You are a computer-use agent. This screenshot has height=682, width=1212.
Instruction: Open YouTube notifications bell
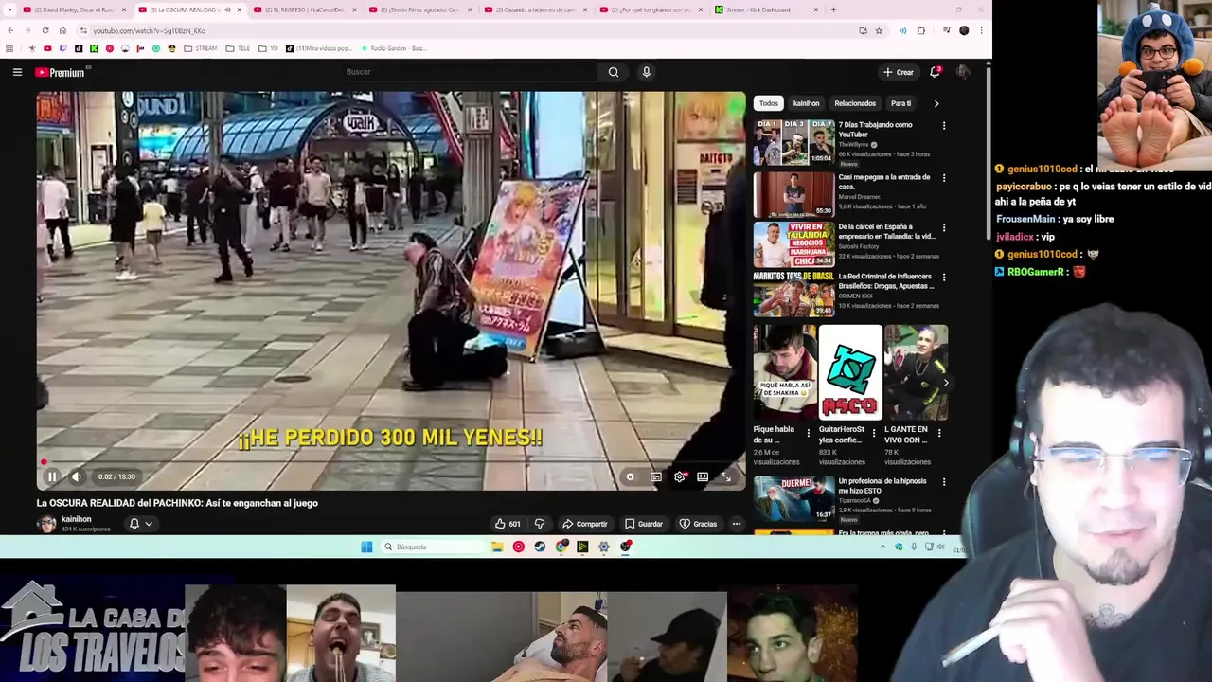click(935, 72)
